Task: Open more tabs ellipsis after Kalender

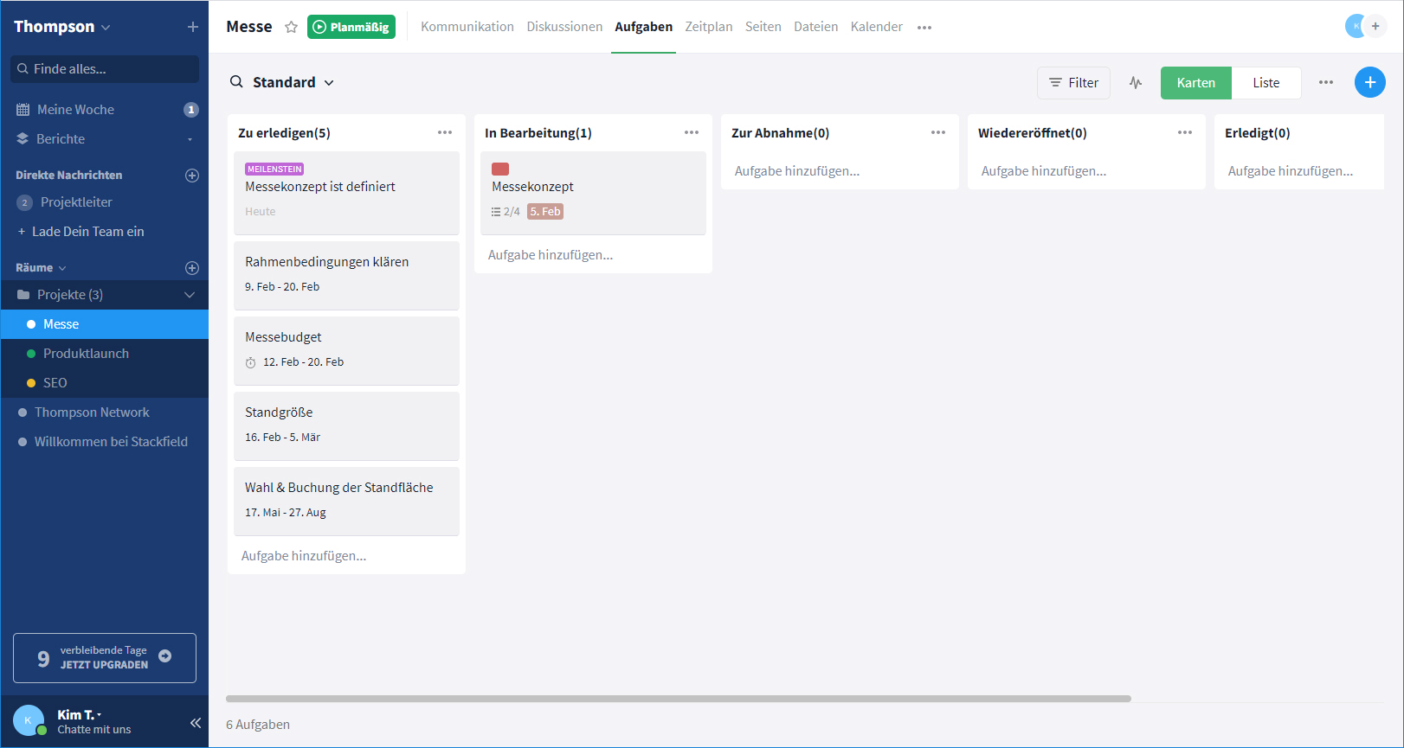Action: (x=924, y=28)
